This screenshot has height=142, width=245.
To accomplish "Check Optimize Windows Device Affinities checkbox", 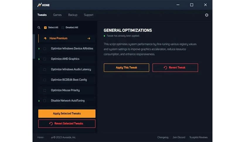I will (x=45, y=49).
